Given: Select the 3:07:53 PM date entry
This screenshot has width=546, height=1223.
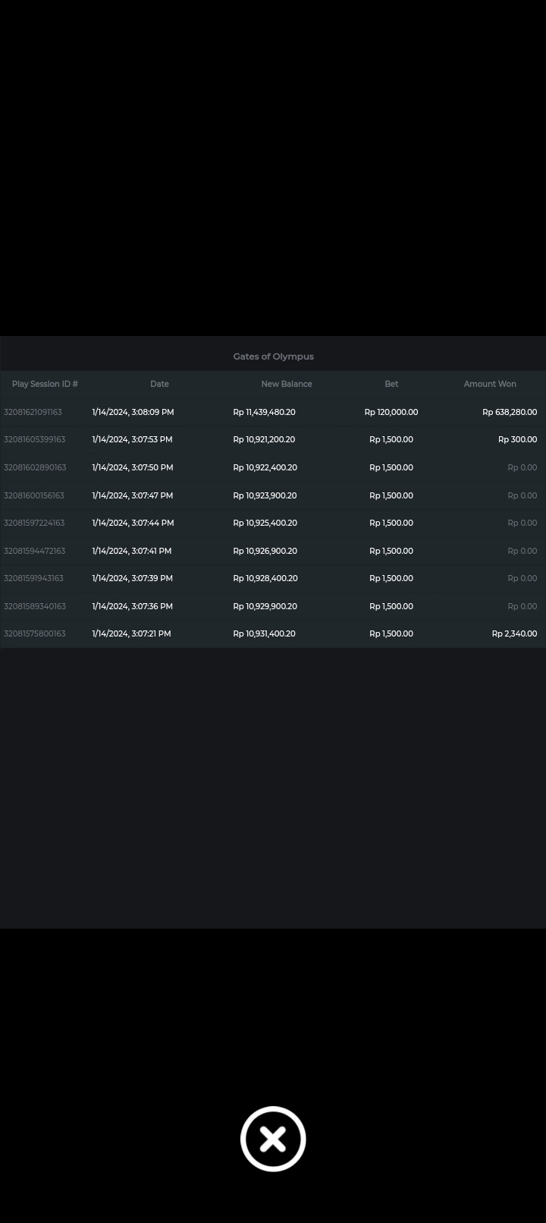Looking at the screenshot, I should (x=132, y=439).
